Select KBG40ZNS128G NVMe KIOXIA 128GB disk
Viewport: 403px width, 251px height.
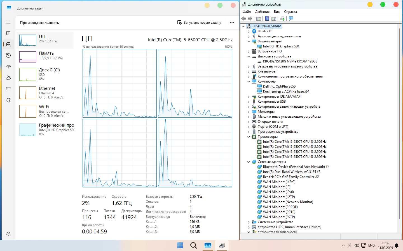click(290, 61)
